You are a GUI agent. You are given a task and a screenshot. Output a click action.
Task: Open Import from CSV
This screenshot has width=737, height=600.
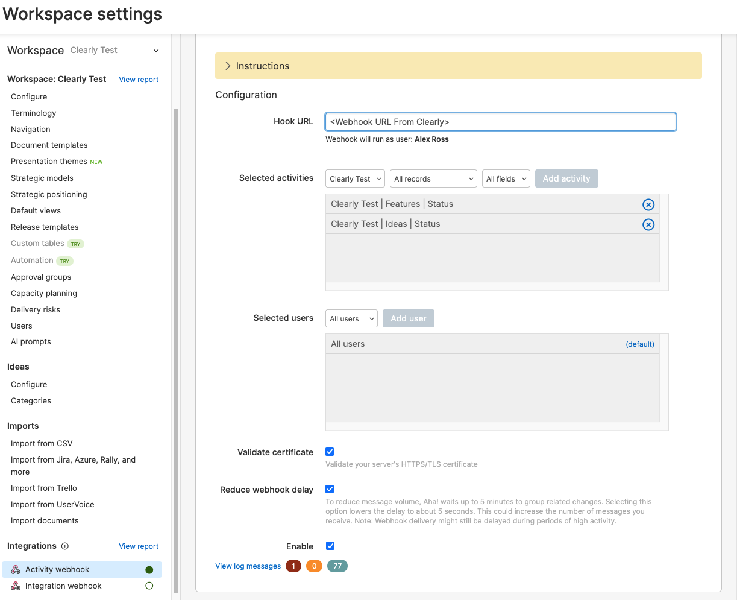coord(42,443)
